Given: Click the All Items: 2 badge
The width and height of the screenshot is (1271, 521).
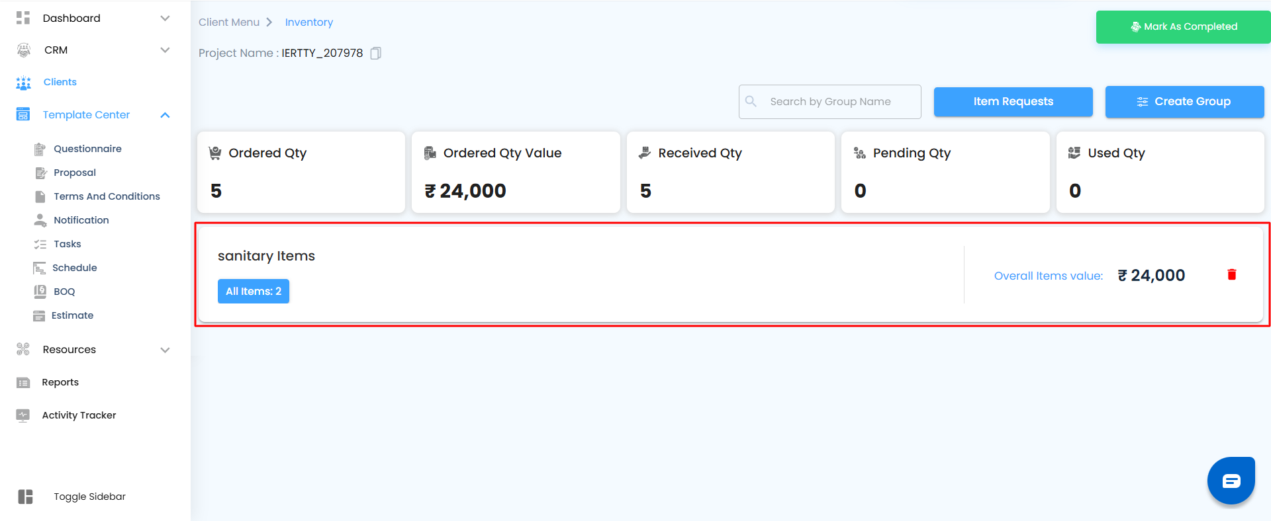Looking at the screenshot, I should point(254,292).
